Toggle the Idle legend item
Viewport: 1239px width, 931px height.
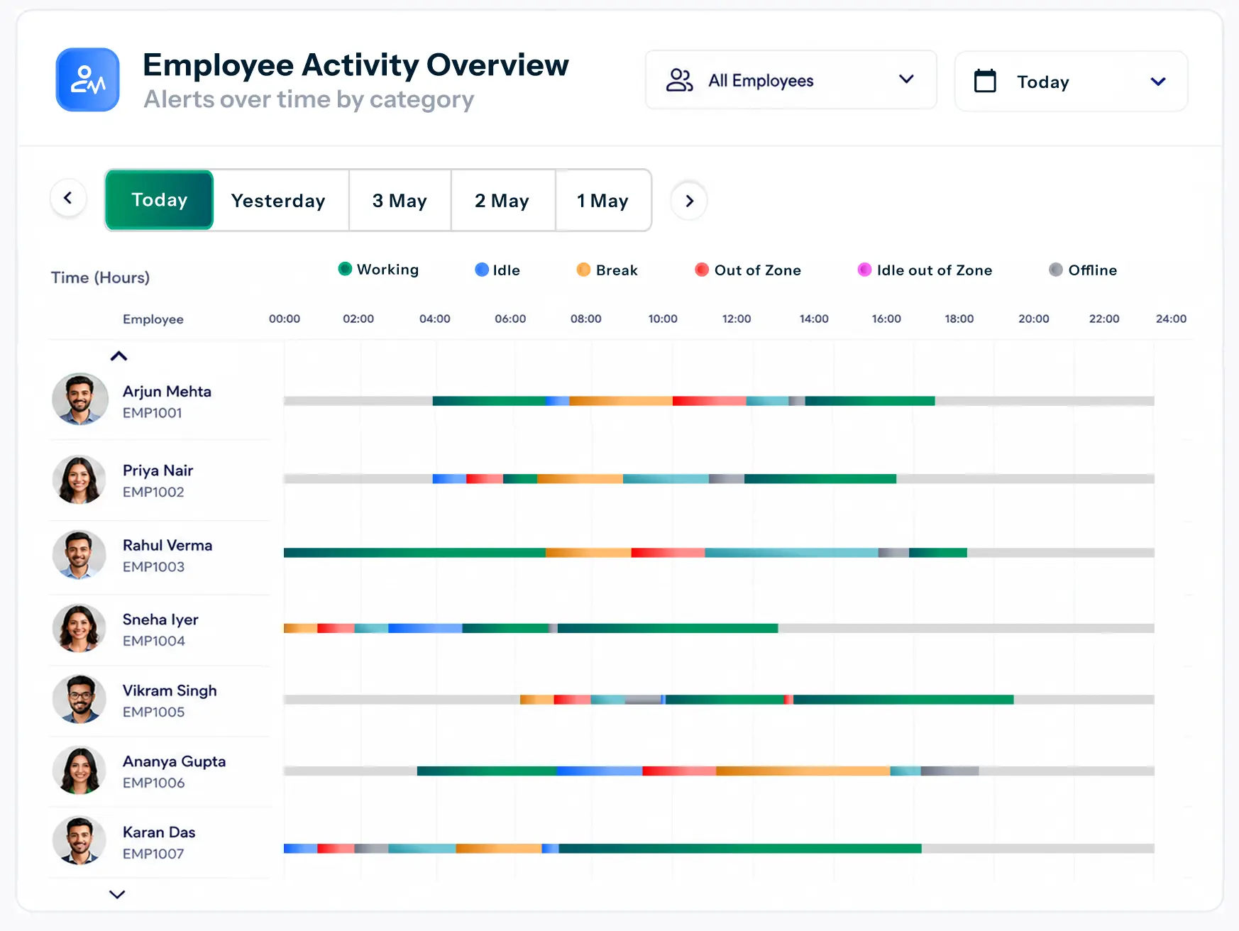click(x=497, y=270)
